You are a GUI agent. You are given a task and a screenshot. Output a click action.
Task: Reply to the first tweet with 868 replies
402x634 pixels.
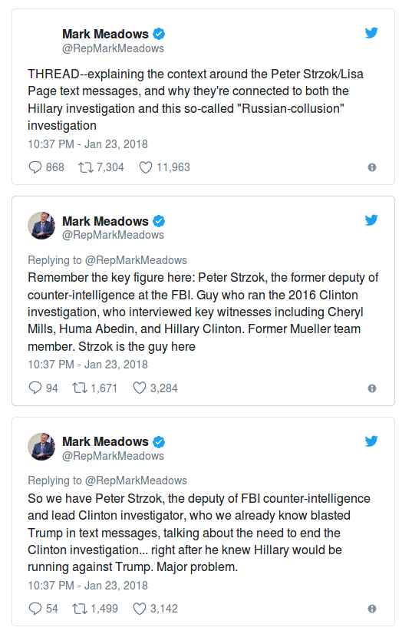pos(35,167)
